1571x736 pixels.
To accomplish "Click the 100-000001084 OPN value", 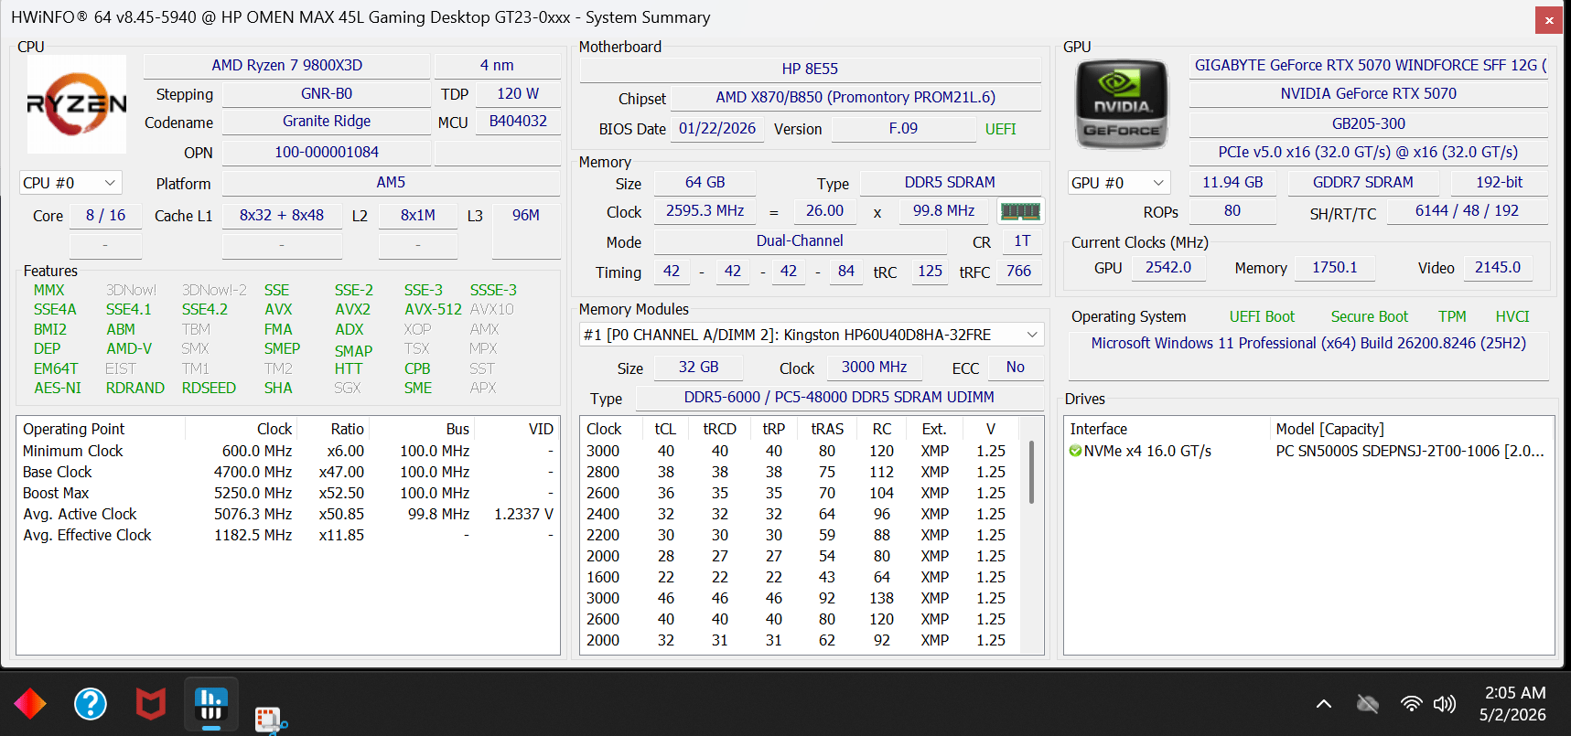I will point(326,153).
